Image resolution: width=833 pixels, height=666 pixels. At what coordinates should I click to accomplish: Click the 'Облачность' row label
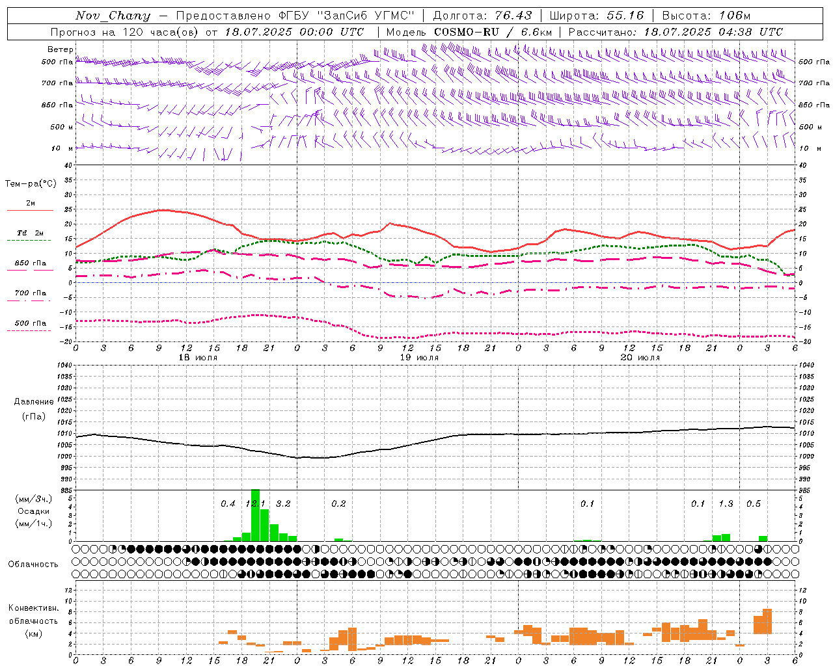click(33, 565)
